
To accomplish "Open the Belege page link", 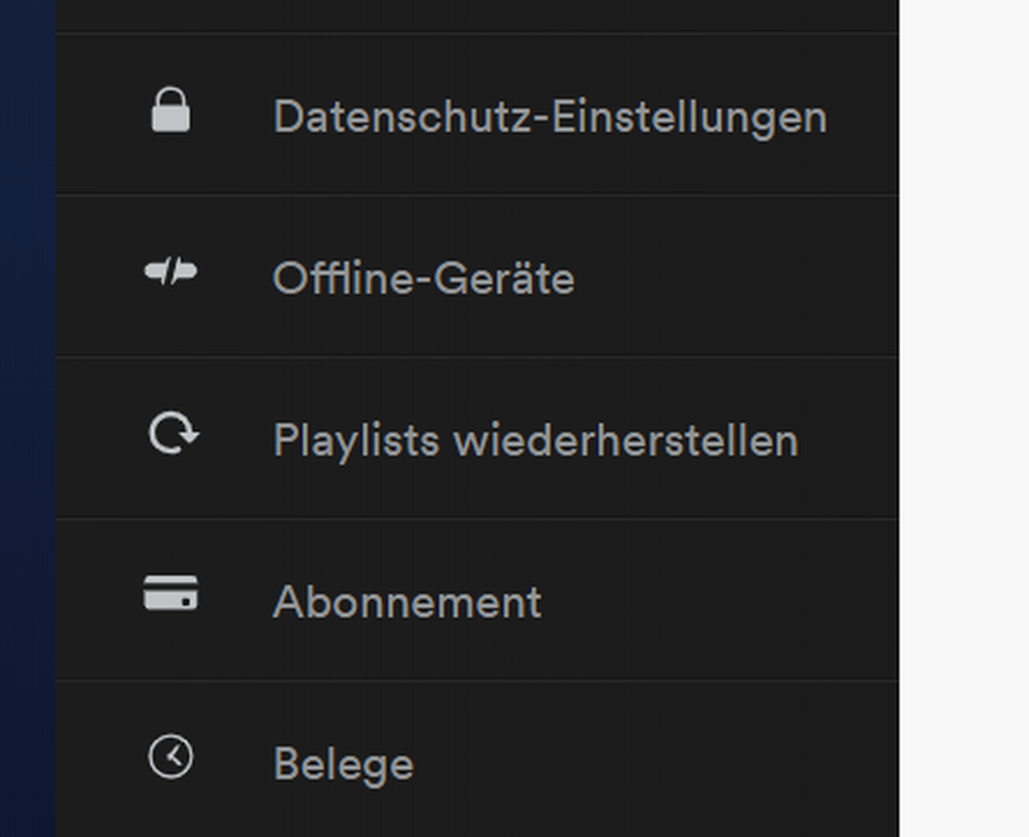I will (x=343, y=764).
